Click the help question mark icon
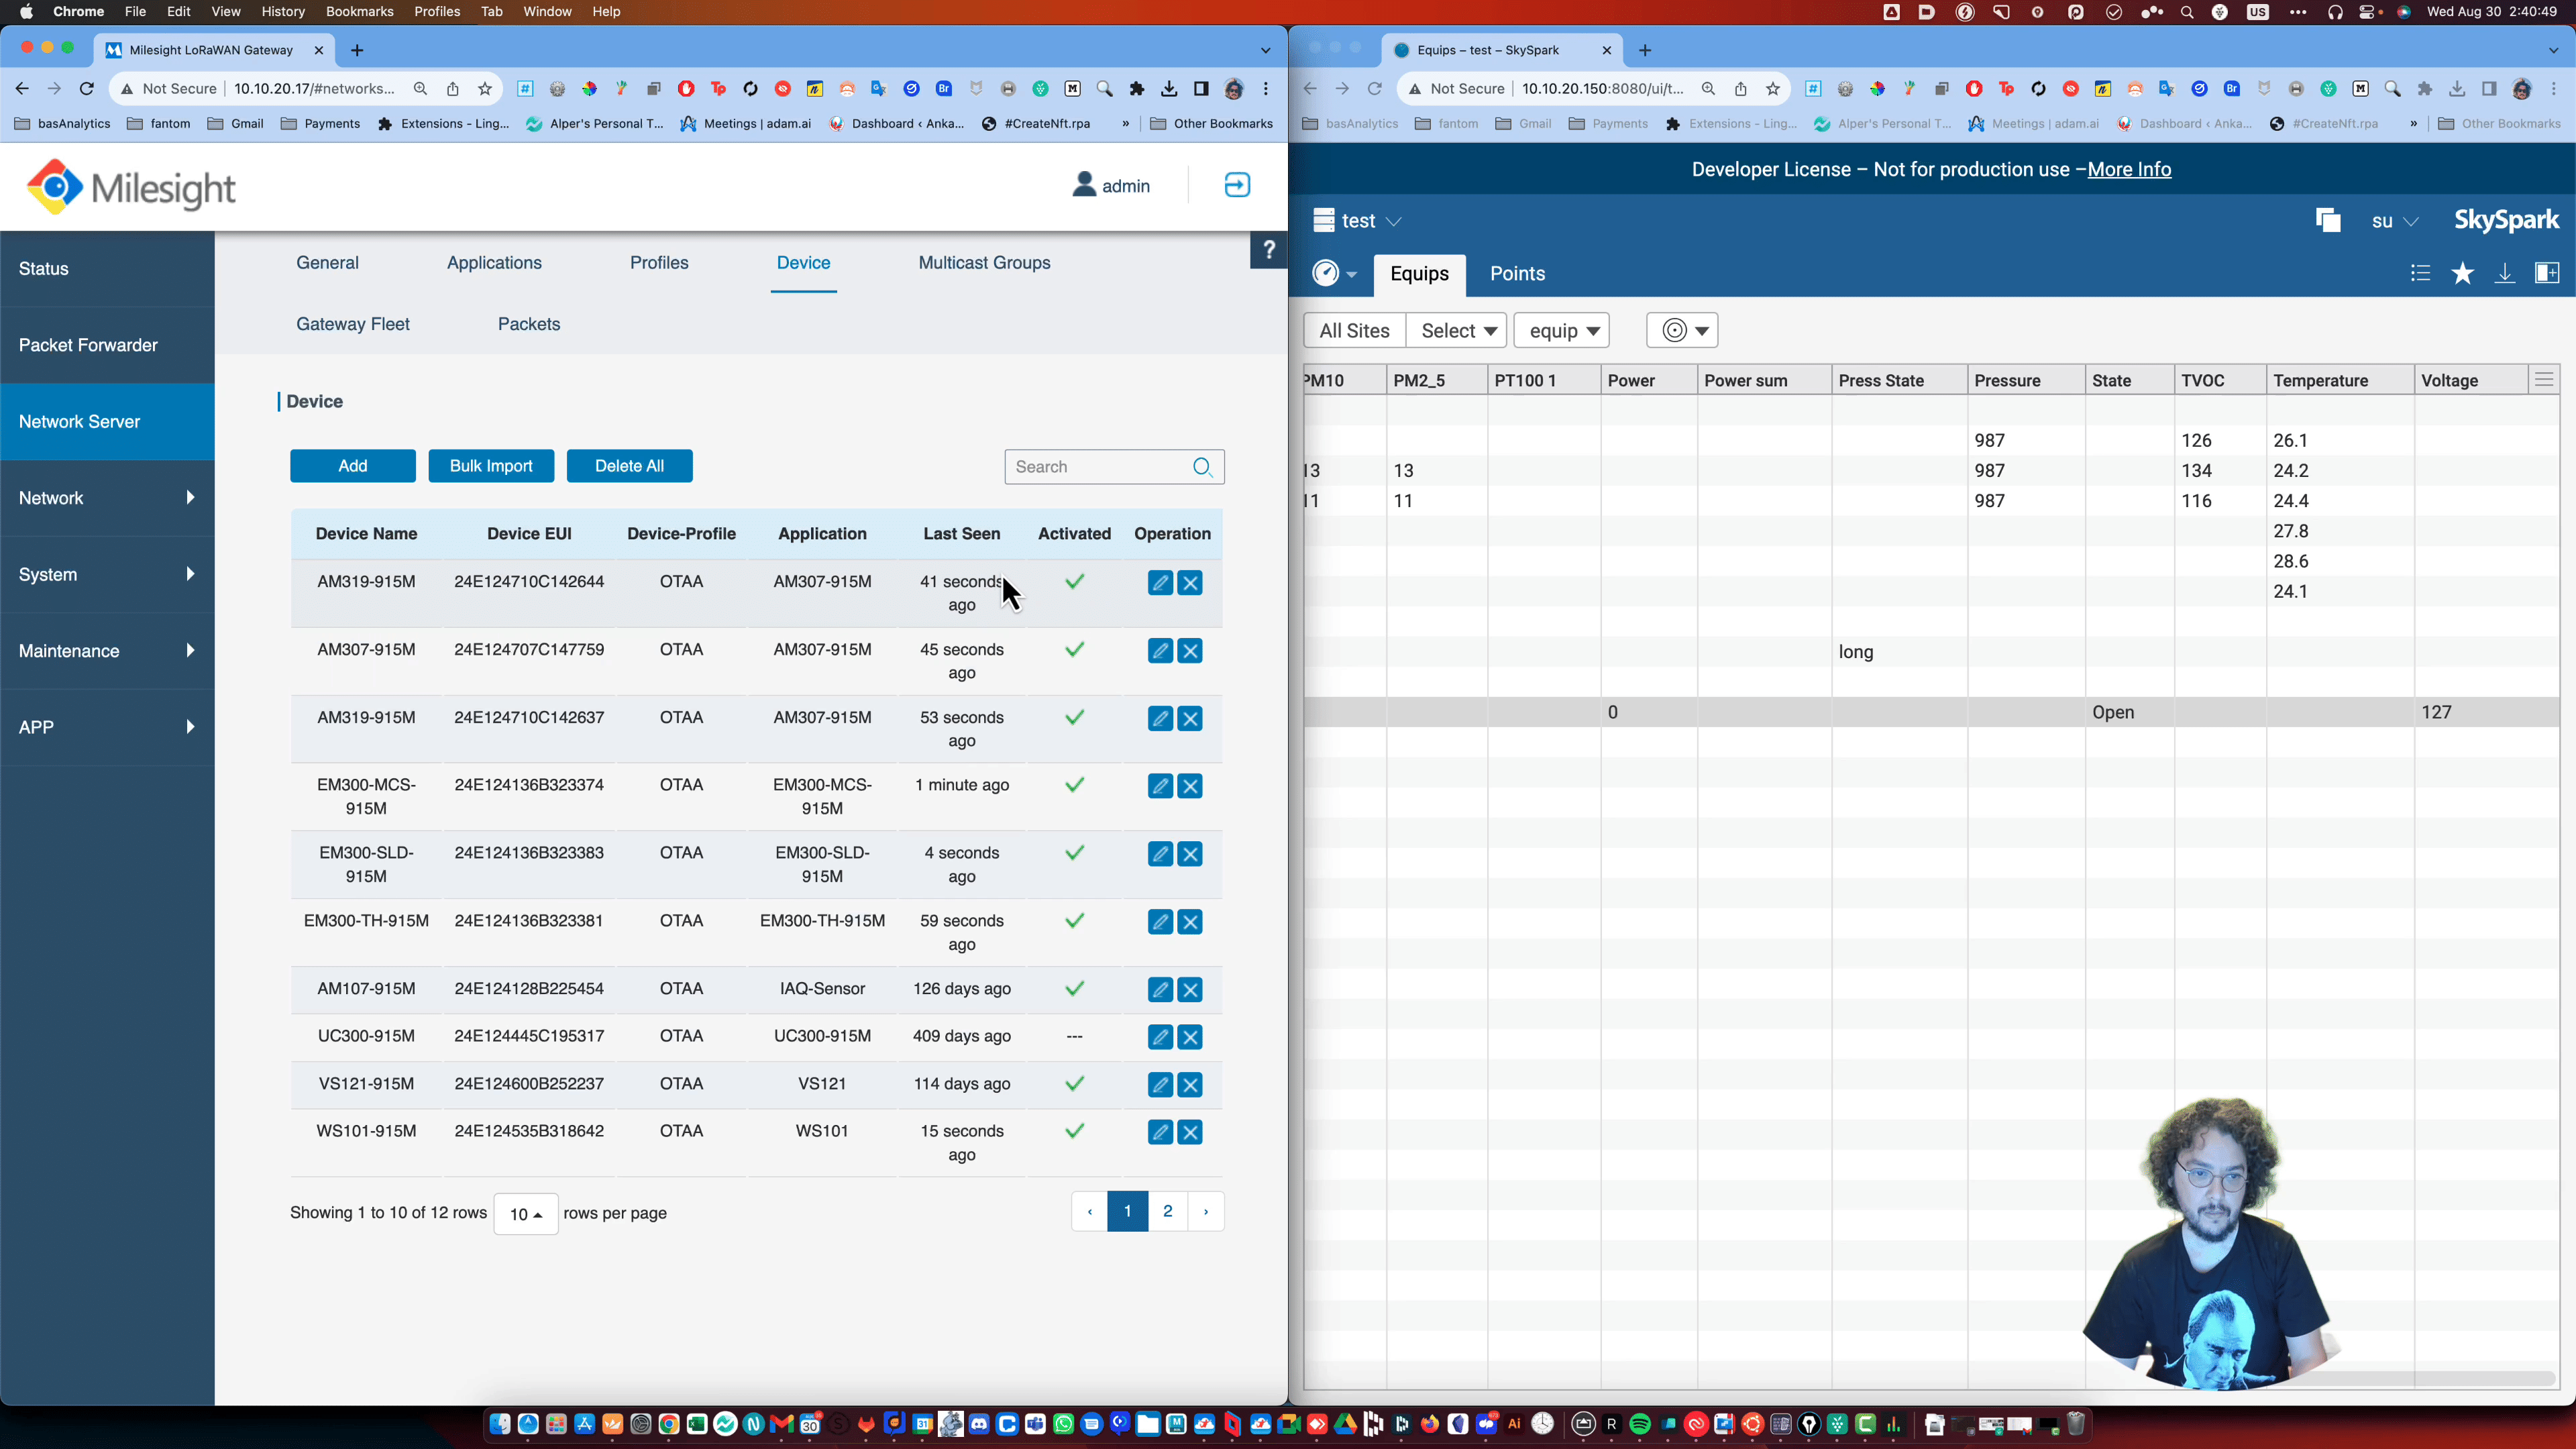The image size is (2576, 1449). [x=1268, y=250]
